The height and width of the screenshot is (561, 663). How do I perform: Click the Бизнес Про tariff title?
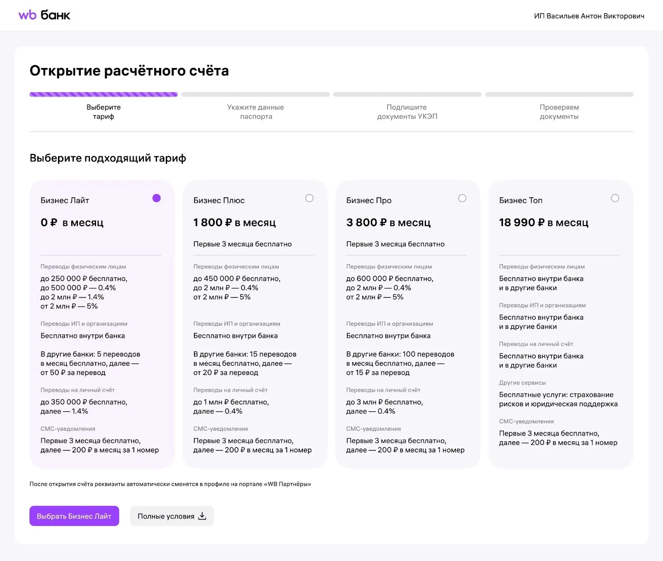tap(369, 200)
